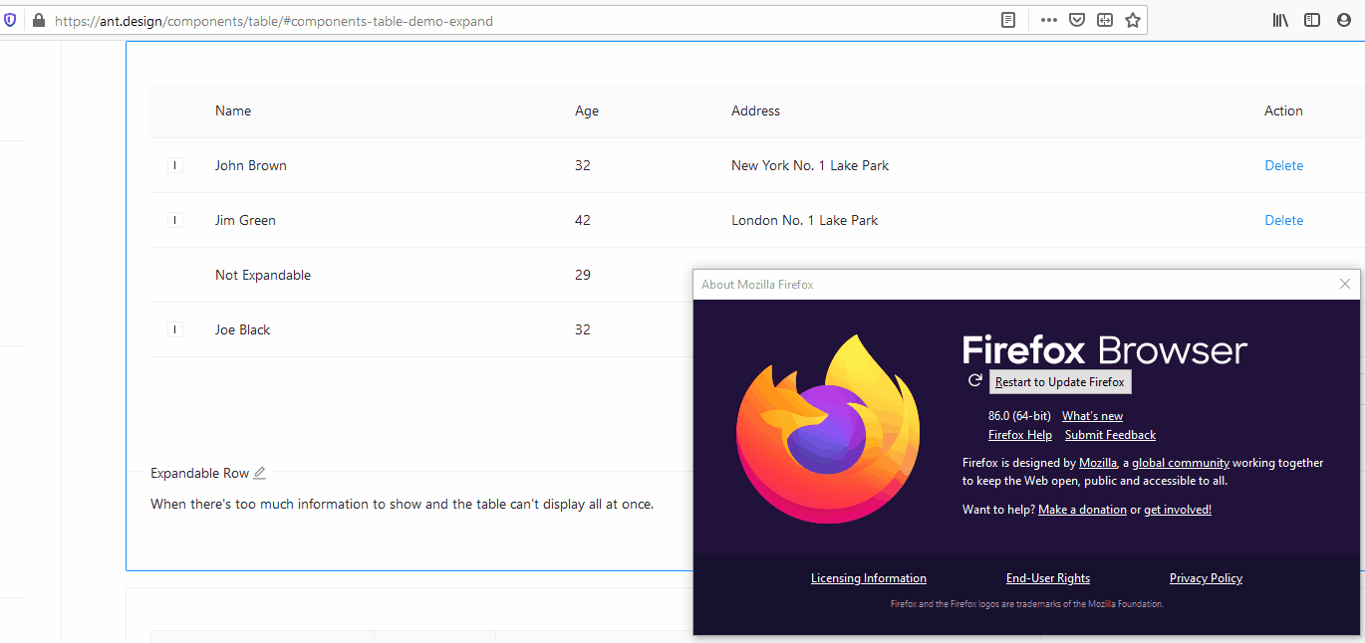This screenshot has width=1365, height=643.
Task: Click the get involved! link
Action: click(x=1178, y=510)
